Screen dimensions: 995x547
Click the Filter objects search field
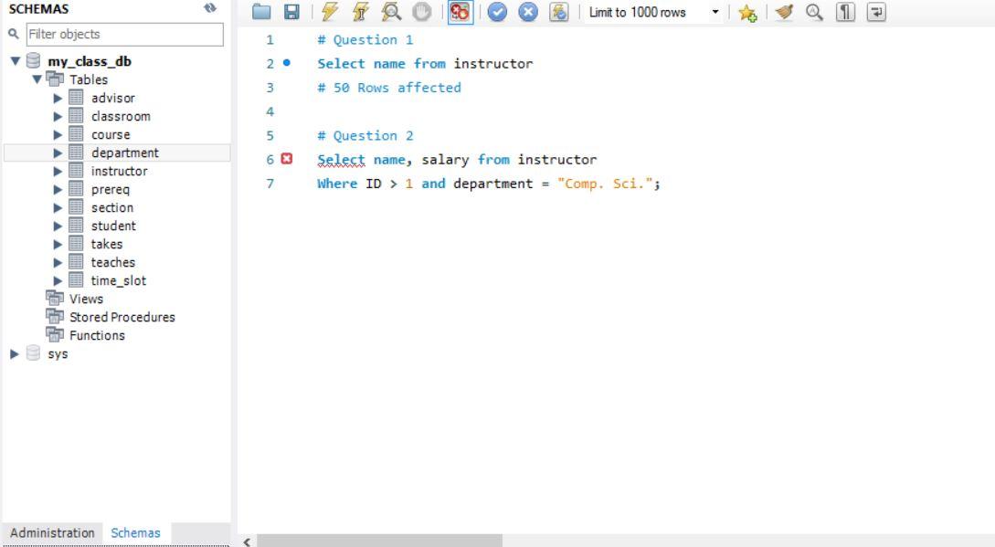coord(123,34)
